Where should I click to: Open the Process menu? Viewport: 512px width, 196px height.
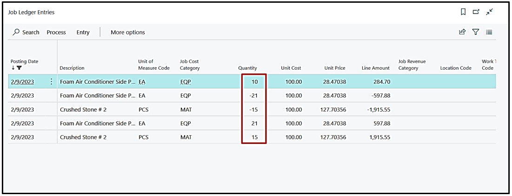click(x=56, y=32)
